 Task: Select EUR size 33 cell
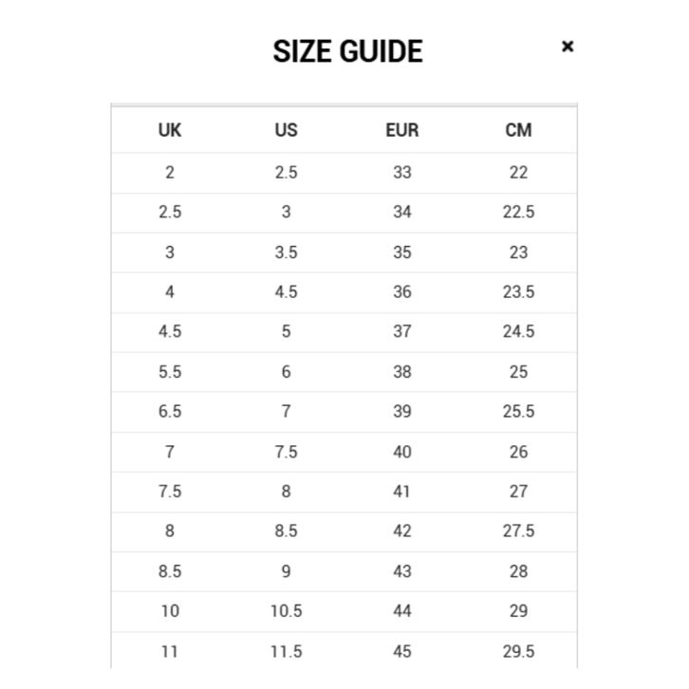coord(402,173)
